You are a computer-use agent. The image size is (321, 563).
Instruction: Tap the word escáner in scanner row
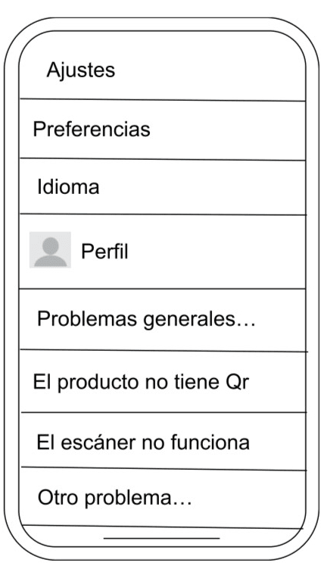point(99,443)
